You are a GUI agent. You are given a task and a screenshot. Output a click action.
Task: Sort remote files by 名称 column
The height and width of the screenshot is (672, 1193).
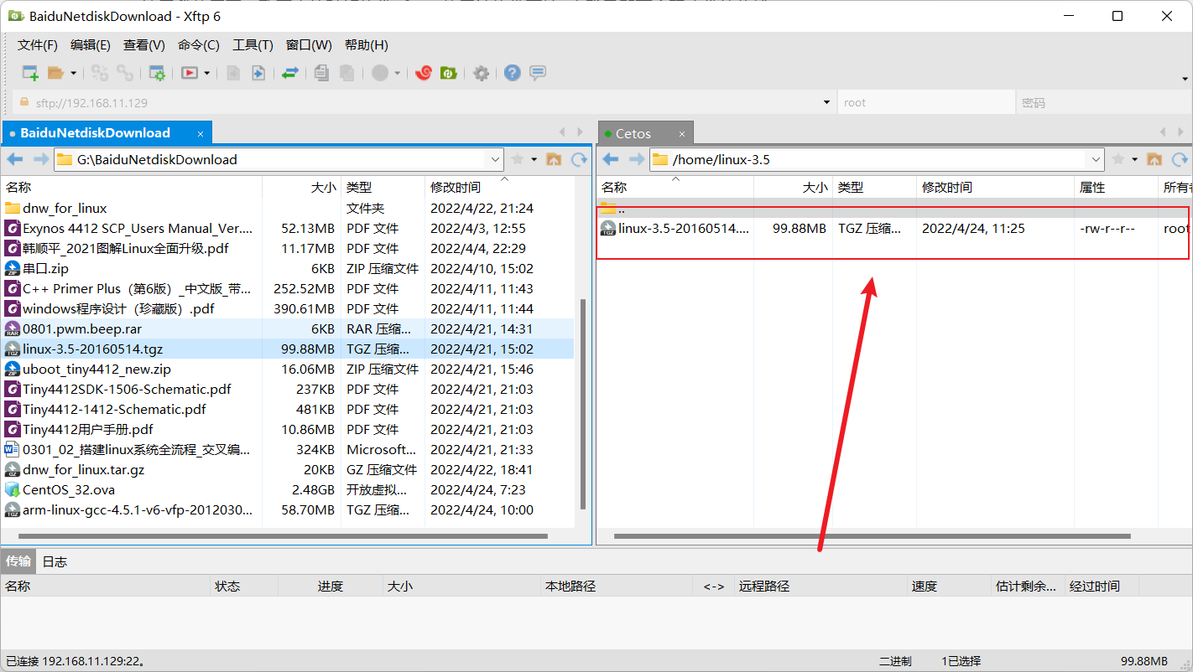tap(675, 188)
